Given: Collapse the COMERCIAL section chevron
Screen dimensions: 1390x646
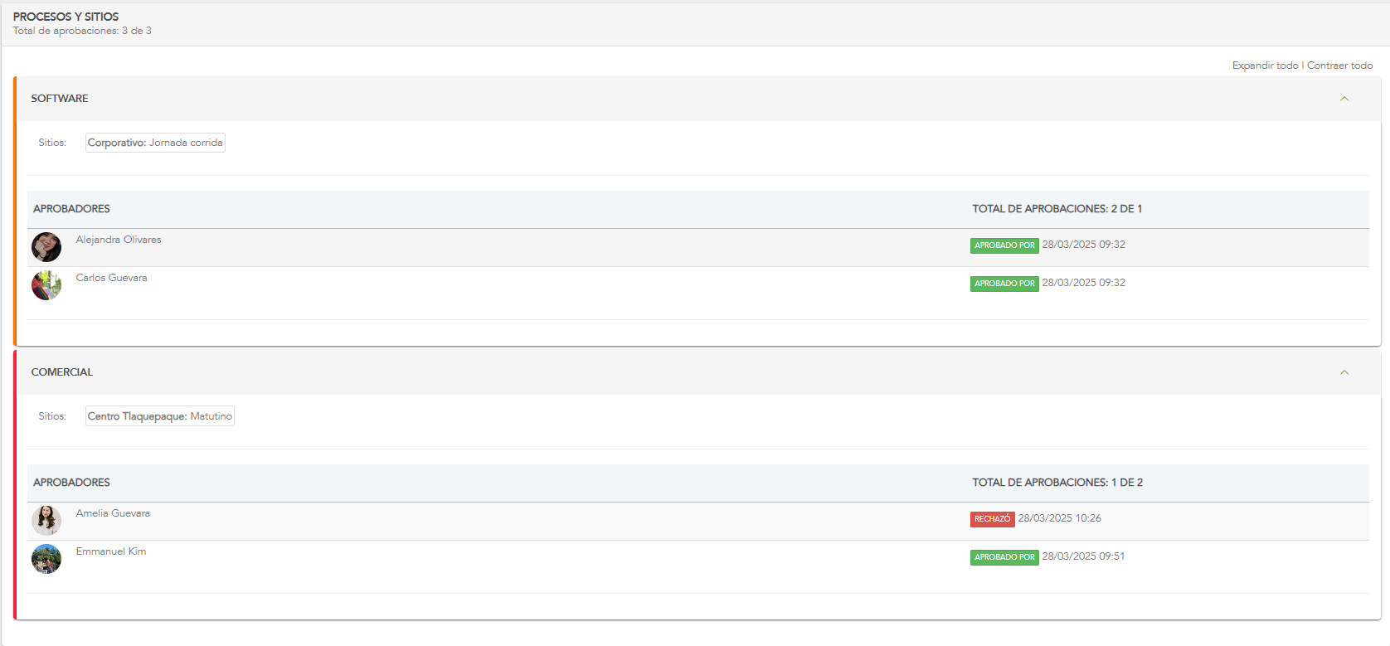Looking at the screenshot, I should click(1344, 372).
